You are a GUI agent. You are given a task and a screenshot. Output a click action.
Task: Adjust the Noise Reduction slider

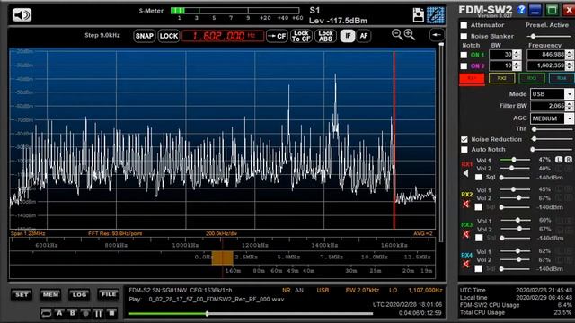(535, 139)
